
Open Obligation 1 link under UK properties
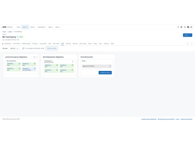click(x=10, y=63)
